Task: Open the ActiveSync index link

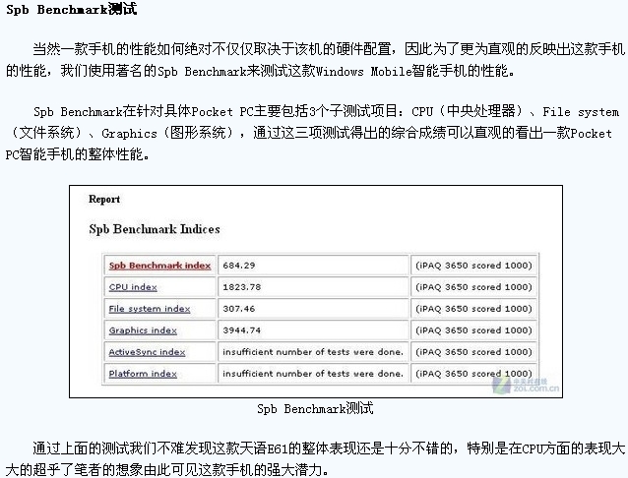Action: coord(147,352)
